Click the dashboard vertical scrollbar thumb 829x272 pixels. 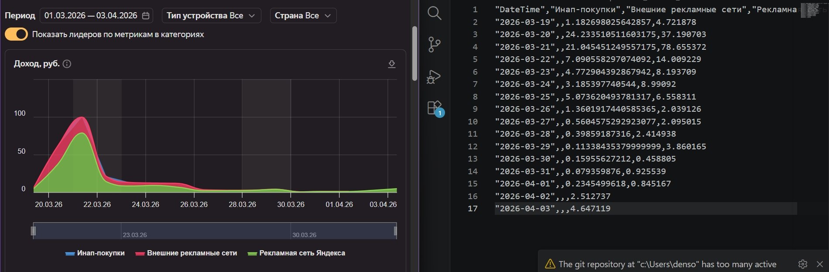tap(414, 53)
